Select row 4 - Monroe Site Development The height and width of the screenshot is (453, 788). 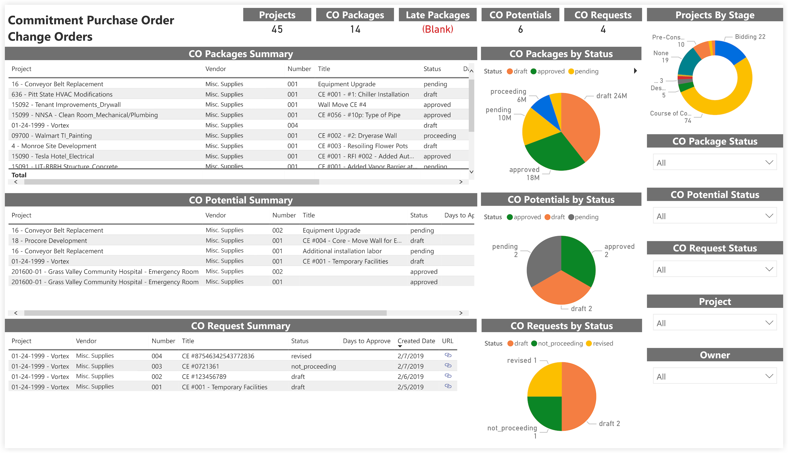[238, 146]
